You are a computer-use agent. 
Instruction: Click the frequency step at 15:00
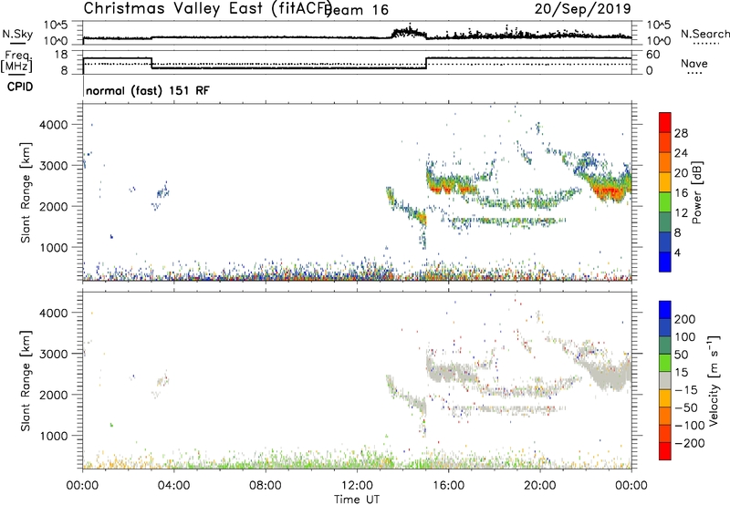426,63
